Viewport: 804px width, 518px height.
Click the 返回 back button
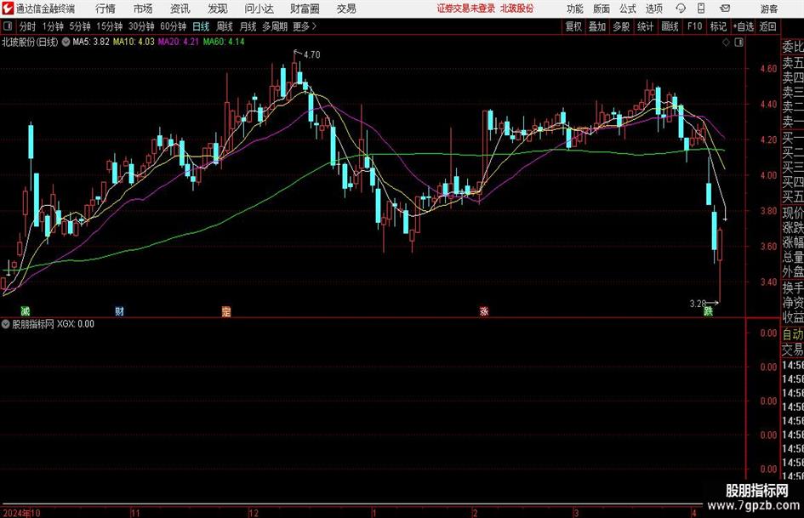point(767,26)
